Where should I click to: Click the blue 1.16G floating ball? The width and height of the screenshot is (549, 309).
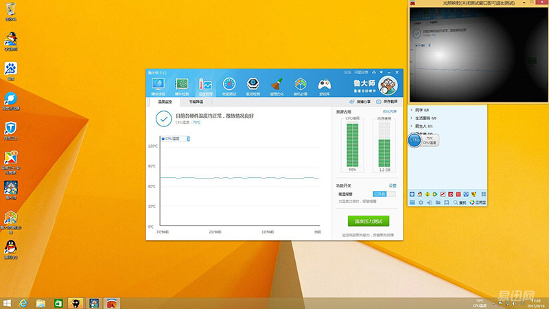[414, 140]
